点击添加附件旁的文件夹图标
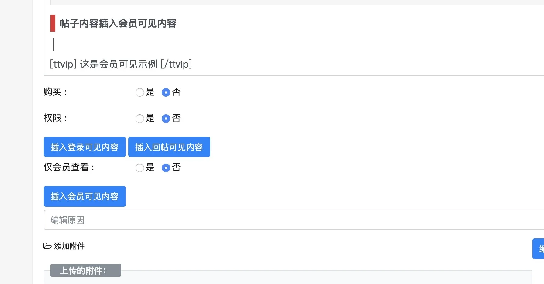The width and height of the screenshot is (544, 284). point(47,246)
